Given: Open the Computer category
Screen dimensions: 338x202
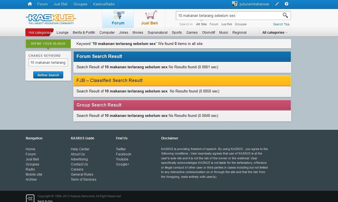Looking at the screenshot, I should pyautogui.click(x=107, y=32).
